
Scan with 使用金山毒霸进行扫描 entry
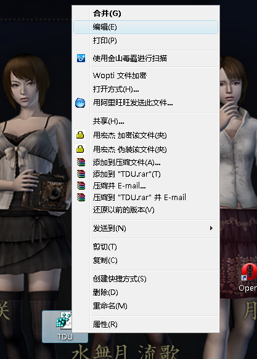pyautogui.click(x=145, y=58)
